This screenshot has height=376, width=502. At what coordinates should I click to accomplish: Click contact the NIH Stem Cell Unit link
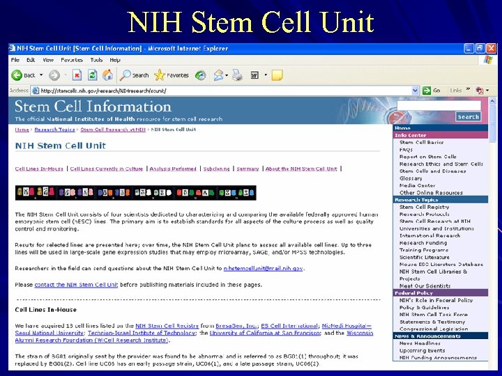(76, 285)
